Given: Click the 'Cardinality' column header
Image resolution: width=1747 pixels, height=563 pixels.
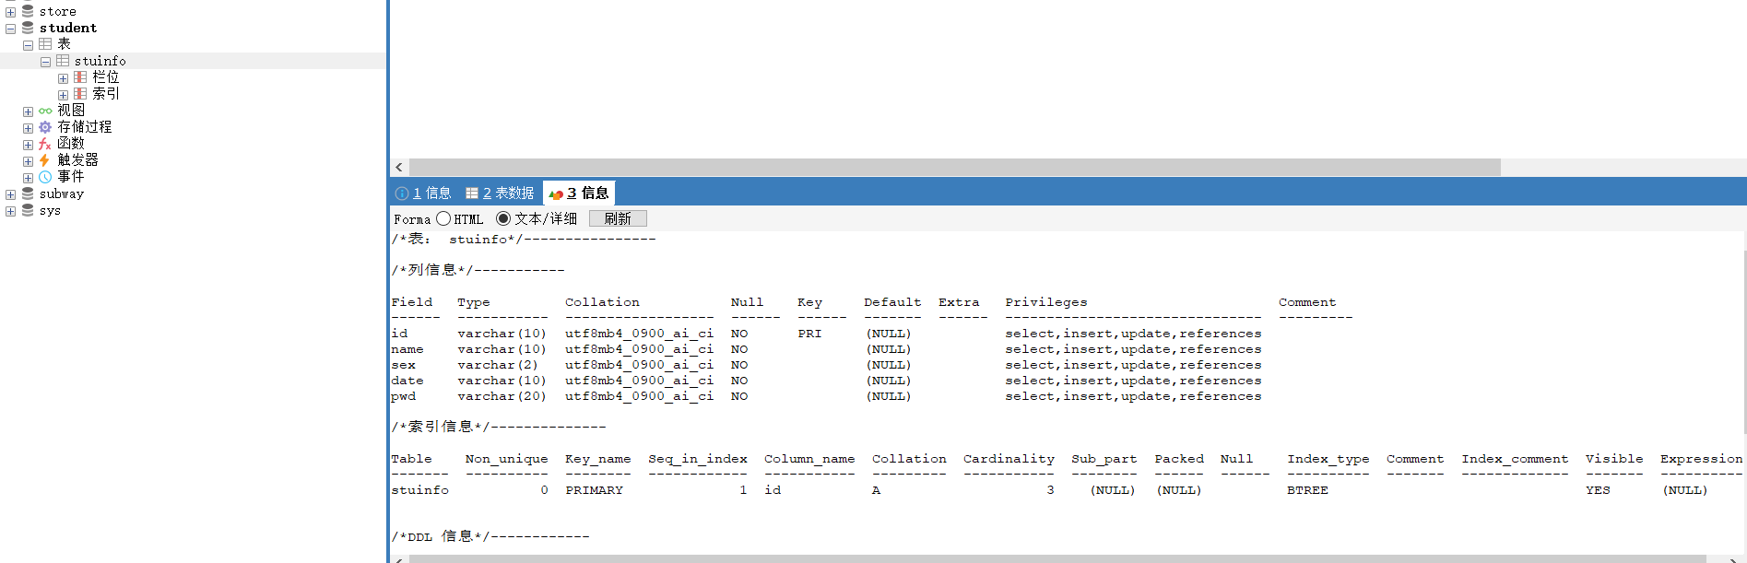Looking at the screenshot, I should point(1009,459).
